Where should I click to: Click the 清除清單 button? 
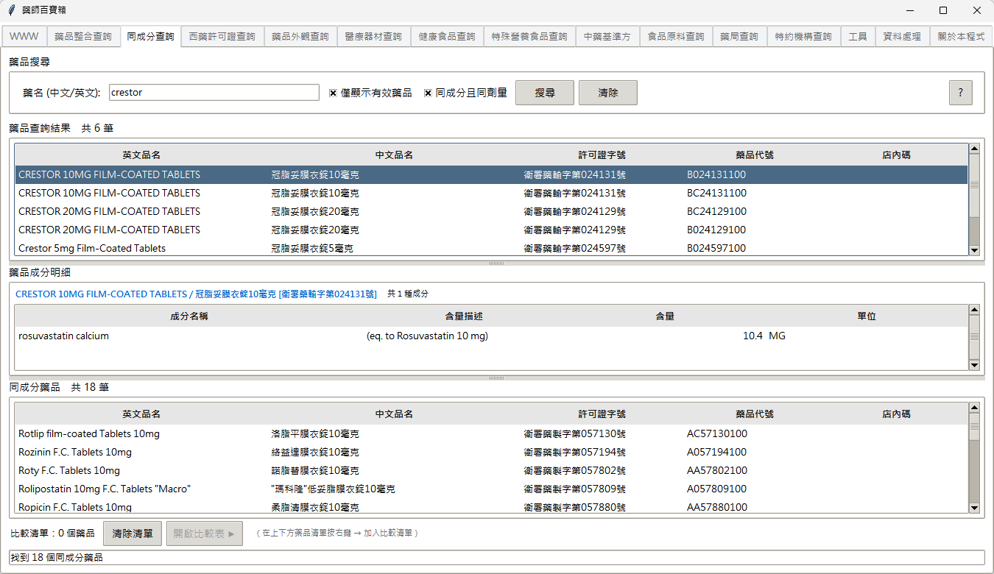click(x=133, y=534)
